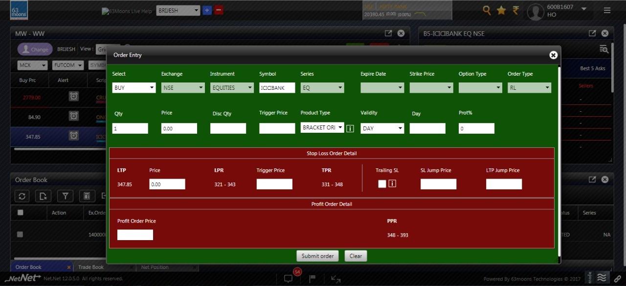Click the favorites star icon
The width and height of the screenshot is (626, 286).
(x=501, y=10)
